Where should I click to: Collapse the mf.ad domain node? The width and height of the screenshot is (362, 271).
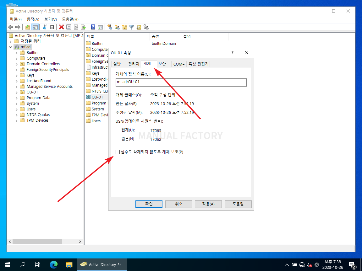(x=11, y=47)
